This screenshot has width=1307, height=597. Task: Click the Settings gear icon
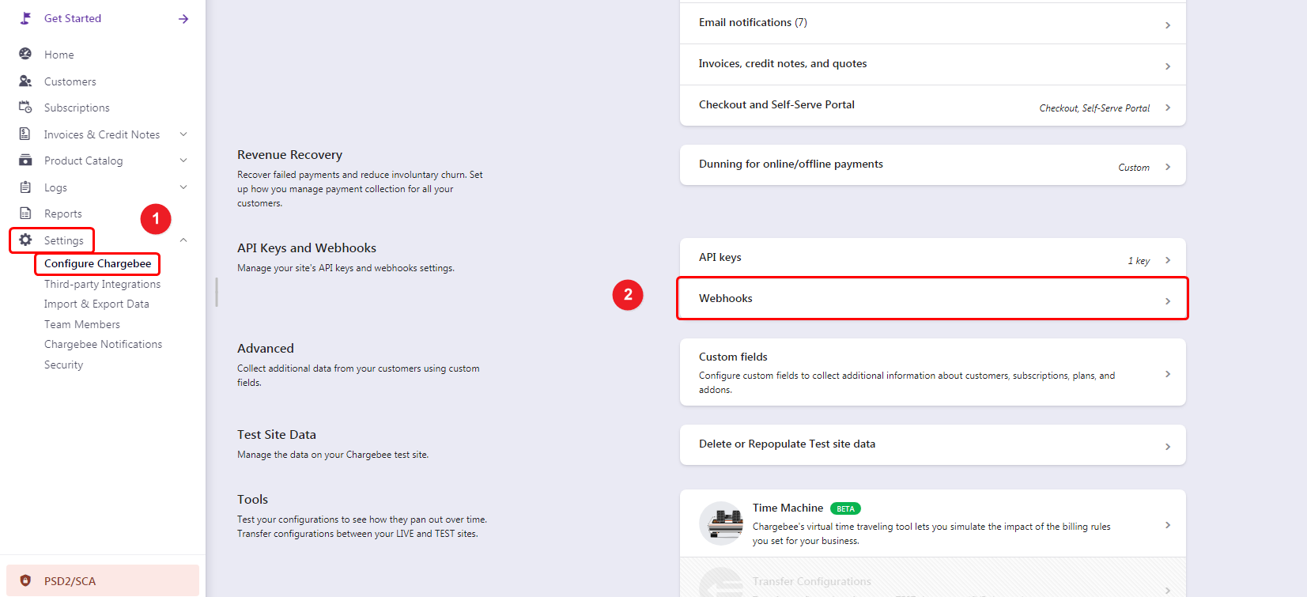click(x=25, y=240)
